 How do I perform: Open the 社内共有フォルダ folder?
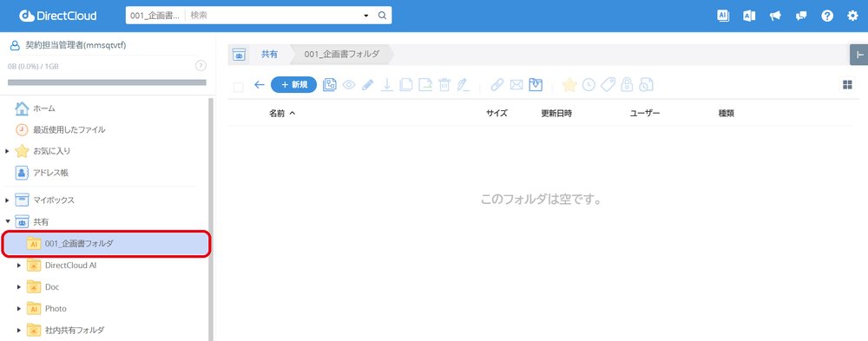point(74,330)
